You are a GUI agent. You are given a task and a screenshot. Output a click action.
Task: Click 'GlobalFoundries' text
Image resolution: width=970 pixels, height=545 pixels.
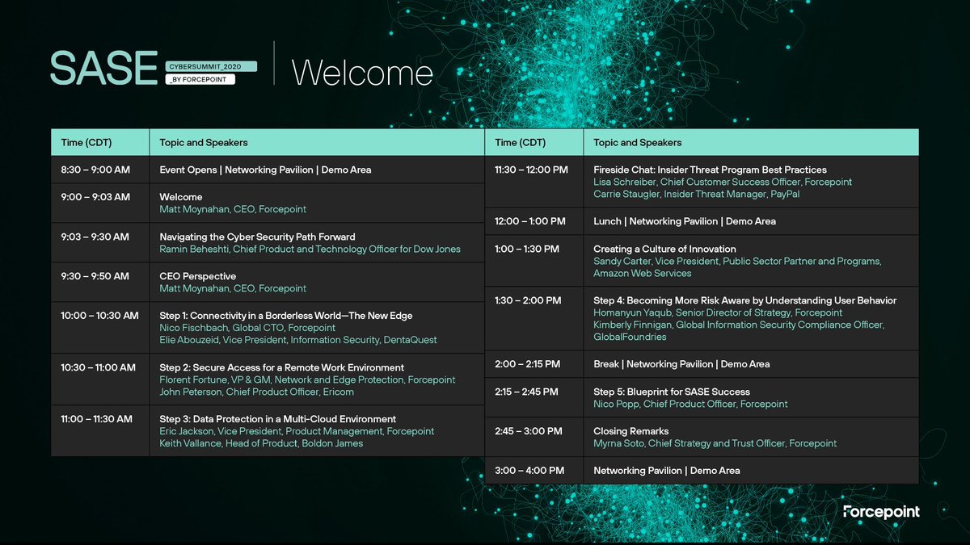pyautogui.click(x=630, y=337)
